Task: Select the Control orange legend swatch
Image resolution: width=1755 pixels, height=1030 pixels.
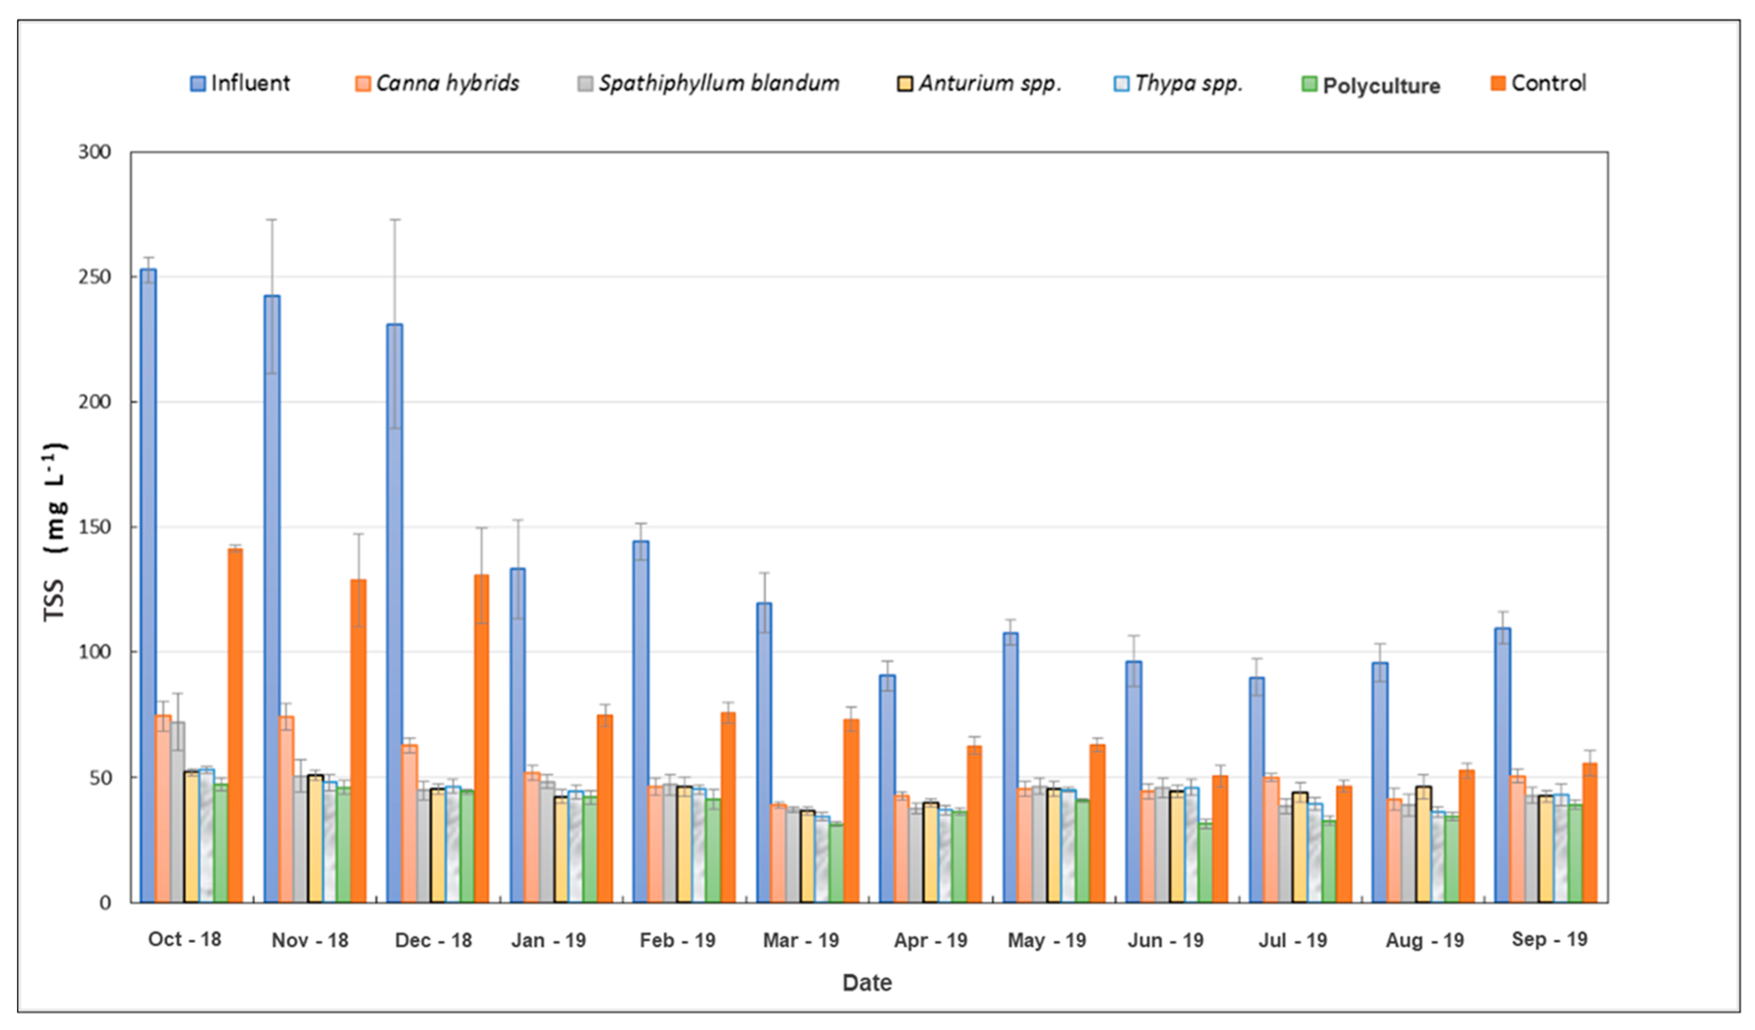Action: [1498, 83]
